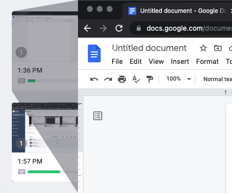
Task: Reload the page with refresh icon
Action: point(119,28)
